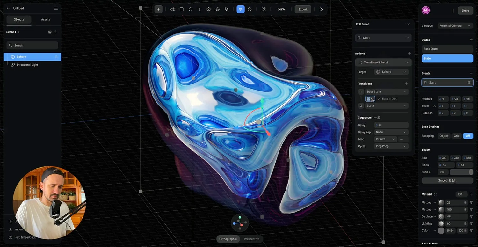The image size is (478, 247).
Task: Open the second transition State dropdown
Action: tap(387, 106)
